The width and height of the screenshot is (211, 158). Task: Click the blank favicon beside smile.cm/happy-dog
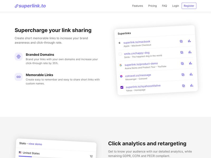click(120, 54)
